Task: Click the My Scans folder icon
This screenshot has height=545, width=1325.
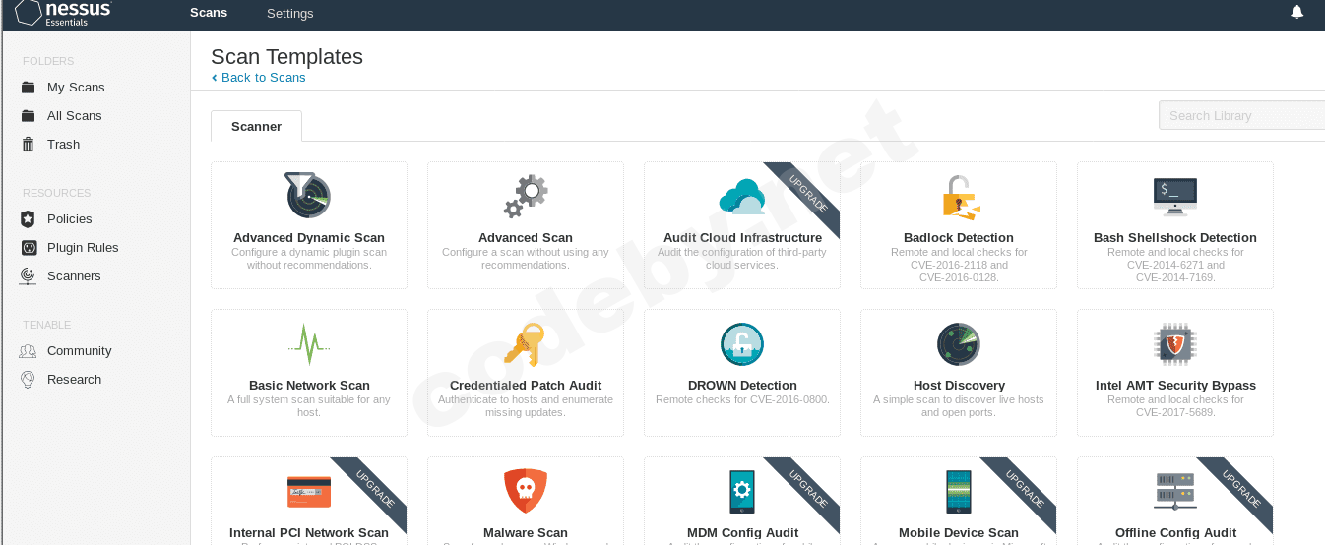Action: pyautogui.click(x=29, y=88)
